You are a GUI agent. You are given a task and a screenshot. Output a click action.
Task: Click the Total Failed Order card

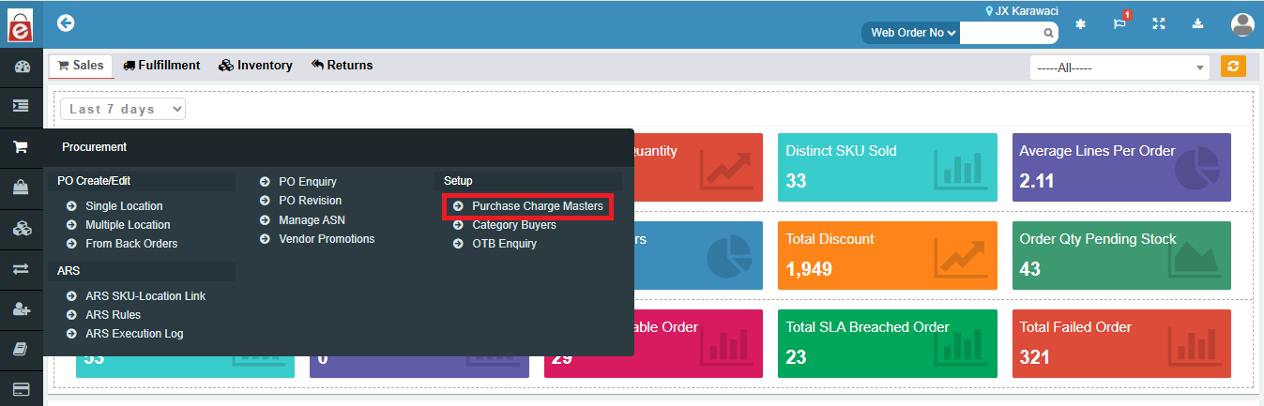coord(1121,344)
